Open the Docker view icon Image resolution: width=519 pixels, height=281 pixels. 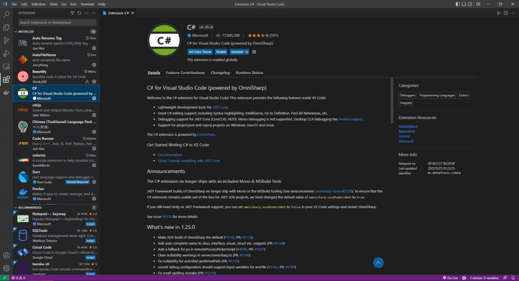click(6, 92)
